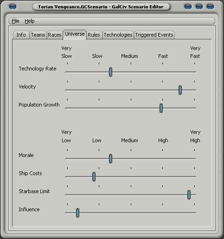Go to the Triggered Events tab
This screenshot has height=239, width=224.
154,35
